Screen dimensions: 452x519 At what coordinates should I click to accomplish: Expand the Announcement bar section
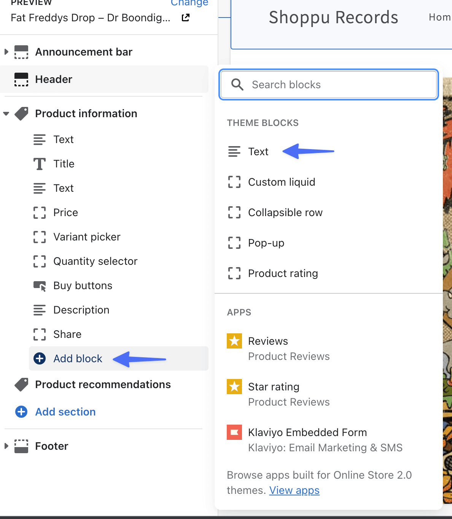point(6,52)
